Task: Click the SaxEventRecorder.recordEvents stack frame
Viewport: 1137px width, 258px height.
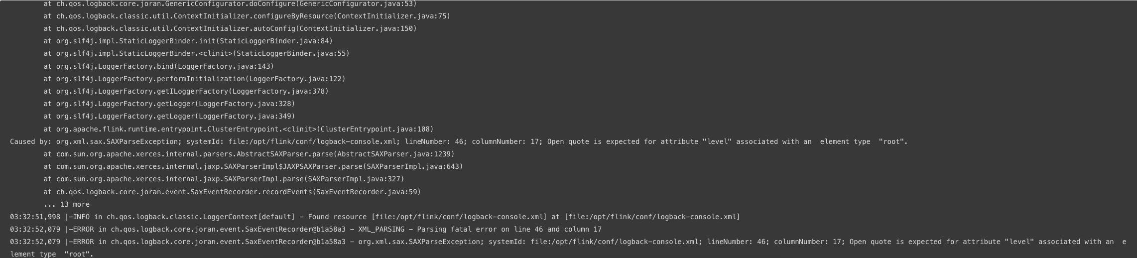Action: pyautogui.click(x=232, y=192)
